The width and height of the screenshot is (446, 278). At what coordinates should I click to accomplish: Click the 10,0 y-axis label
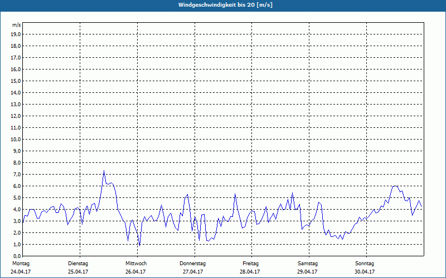17,140
